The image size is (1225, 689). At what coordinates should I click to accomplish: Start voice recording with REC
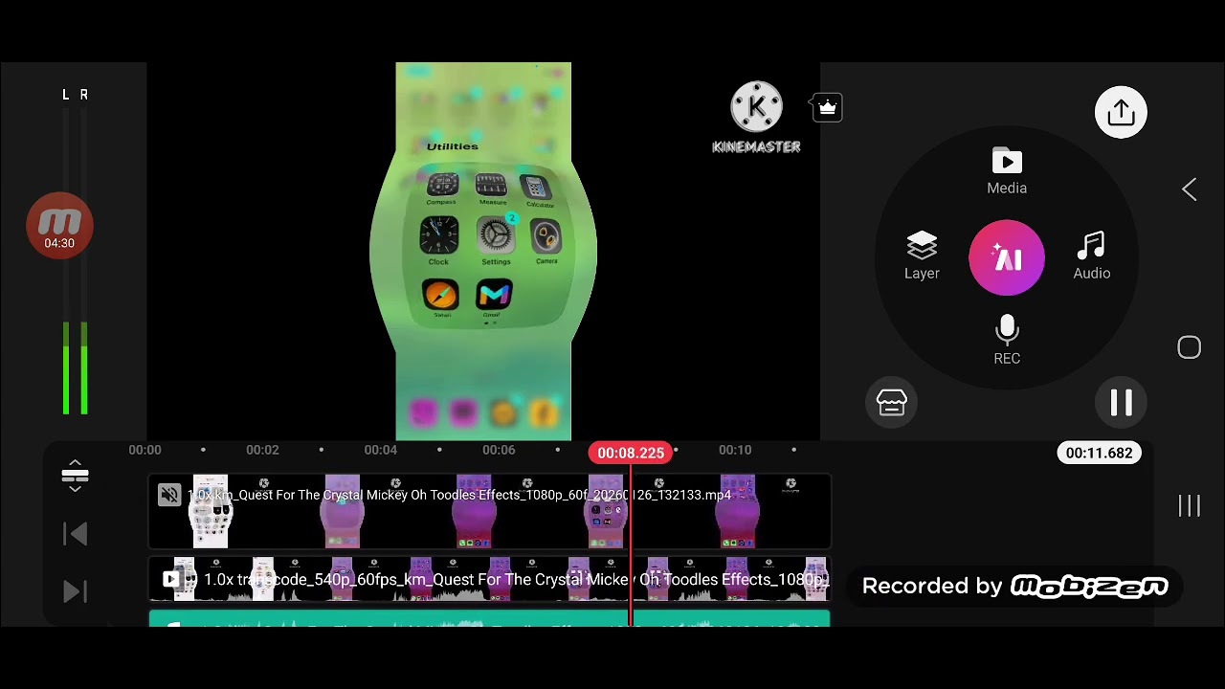(1007, 341)
